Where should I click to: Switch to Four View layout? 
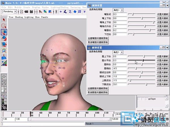point(4,83)
